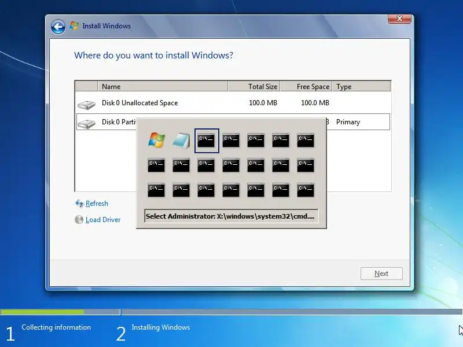The height and width of the screenshot is (347, 463).
Task: Click the Windows flag icon beside Install Windows title
Action: [74, 26]
